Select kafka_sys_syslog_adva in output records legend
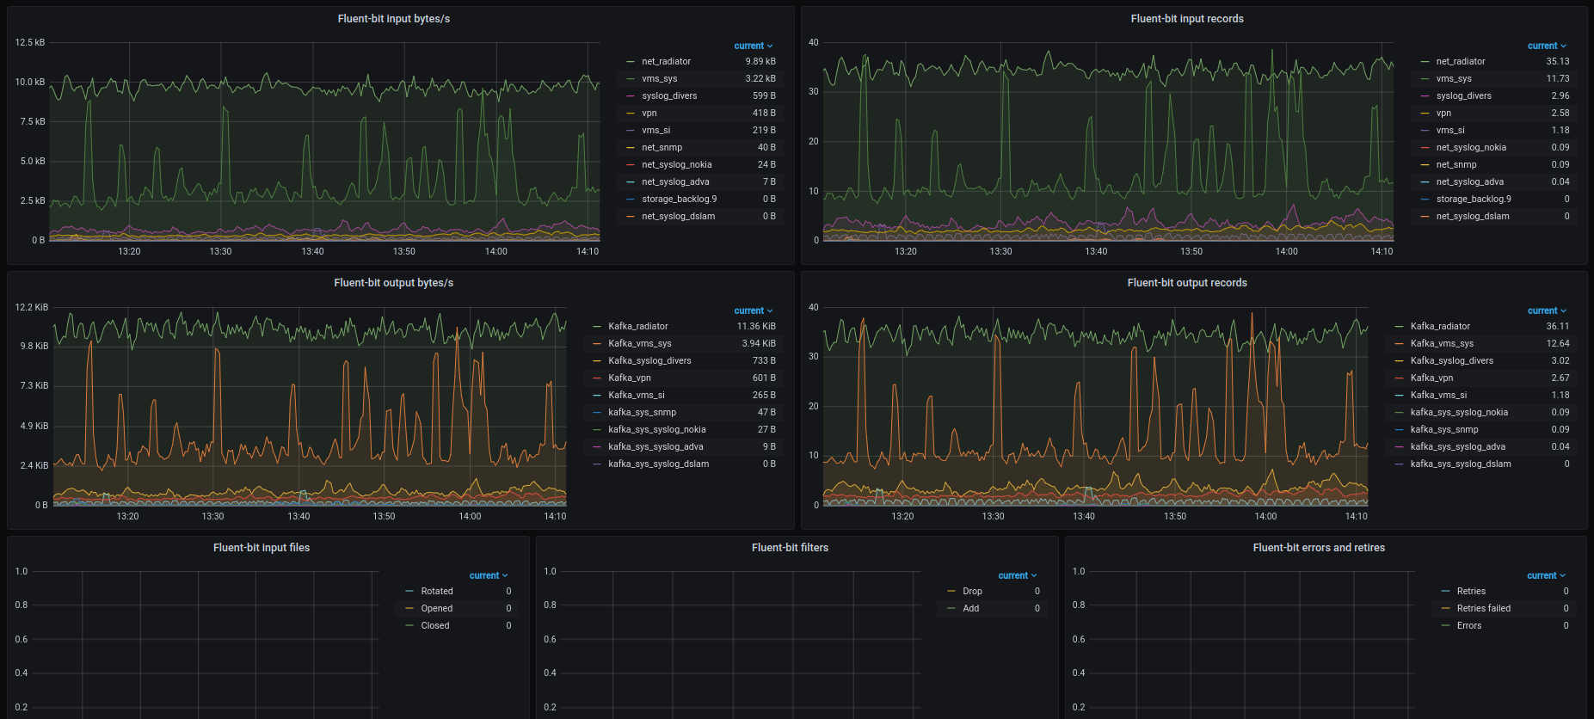 coord(1457,447)
